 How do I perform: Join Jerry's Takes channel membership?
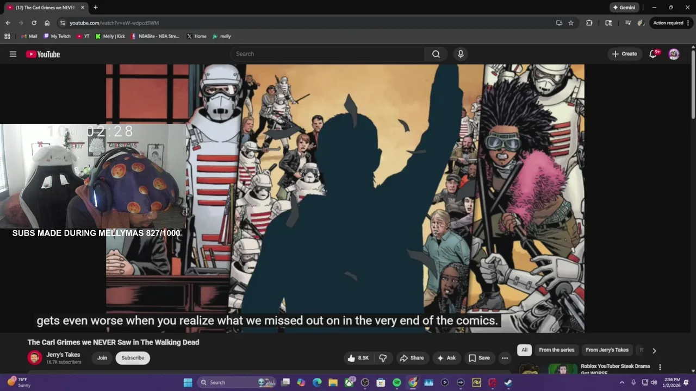click(x=102, y=358)
